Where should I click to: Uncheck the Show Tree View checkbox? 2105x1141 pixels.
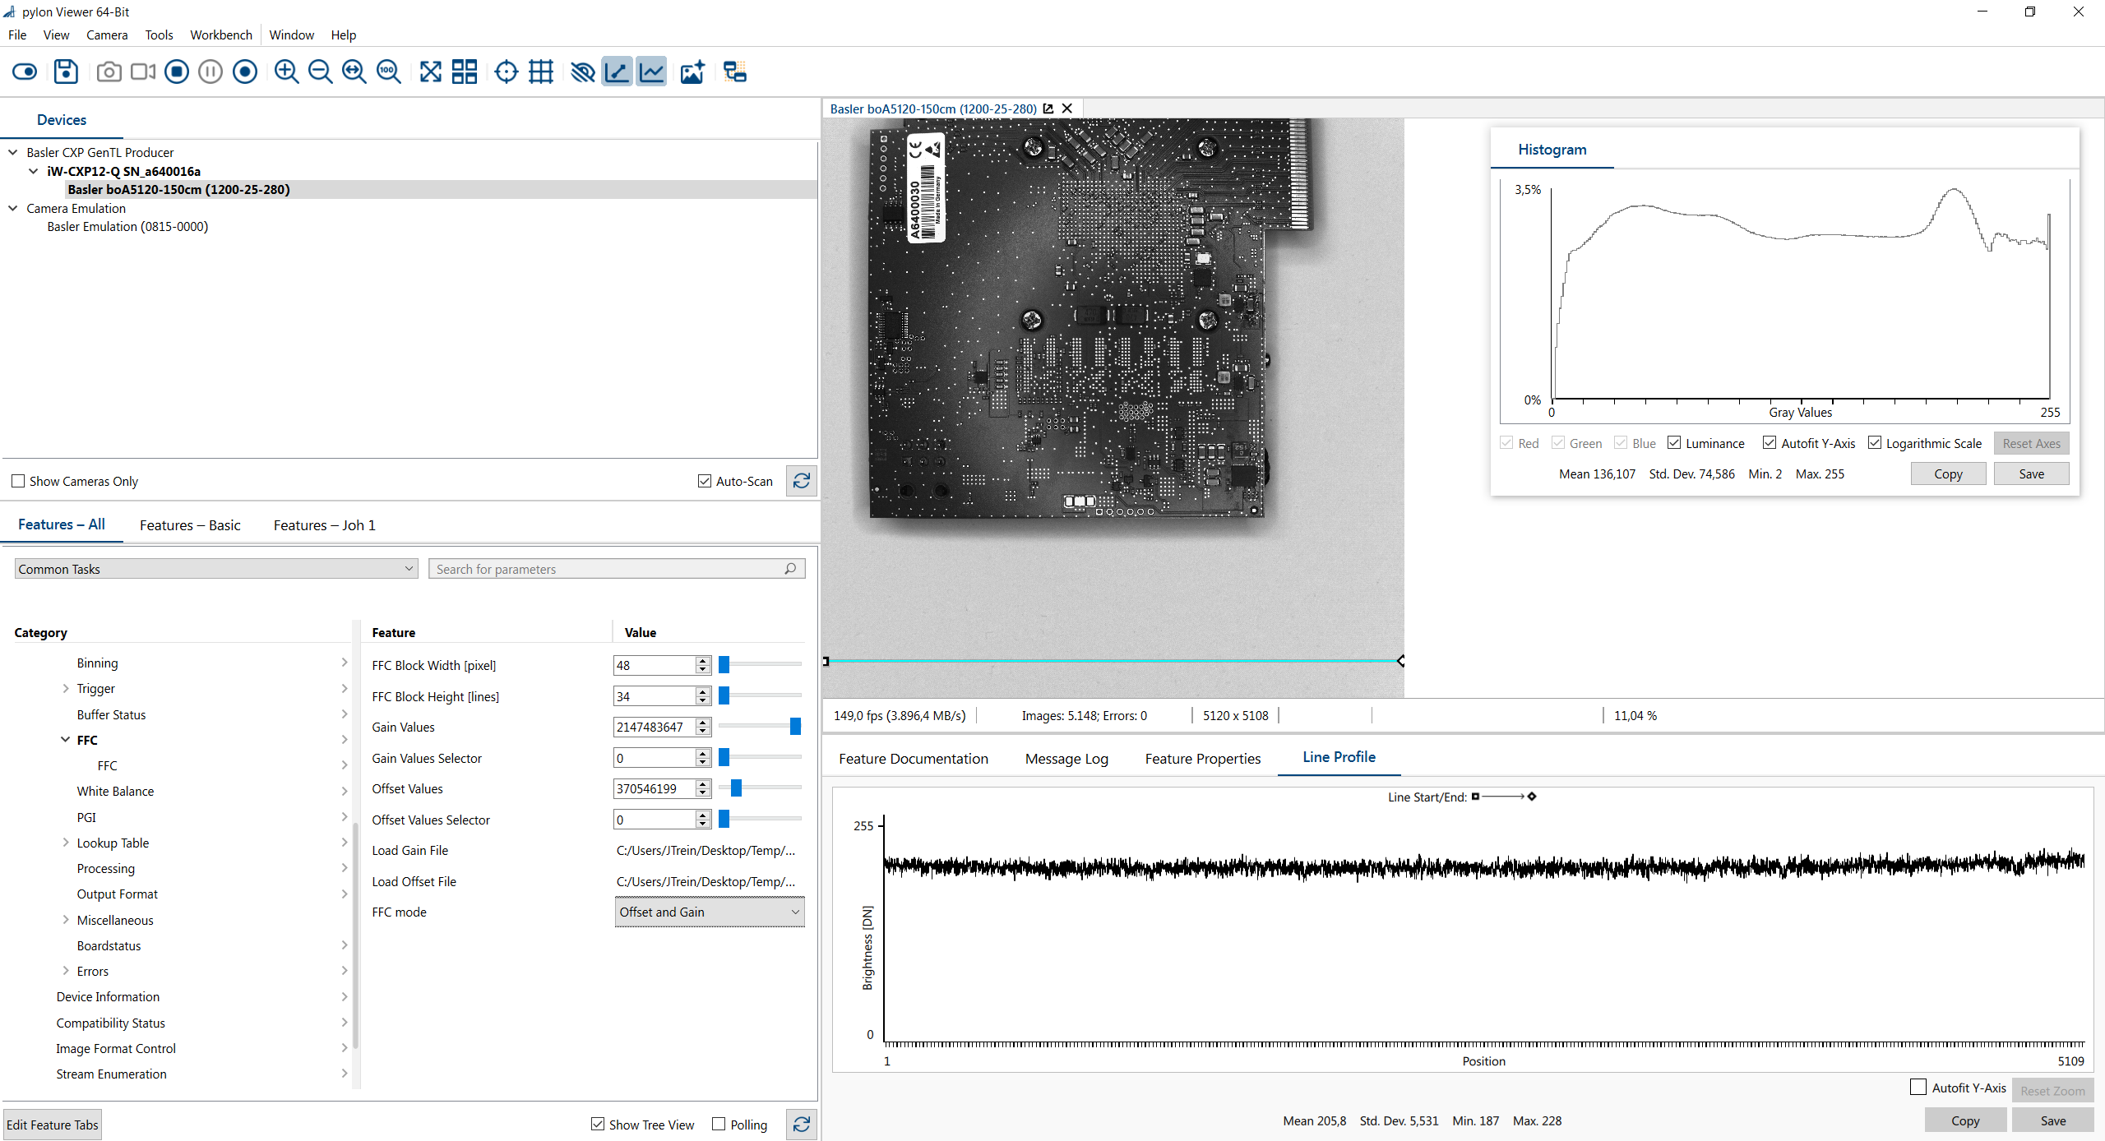(x=598, y=1125)
